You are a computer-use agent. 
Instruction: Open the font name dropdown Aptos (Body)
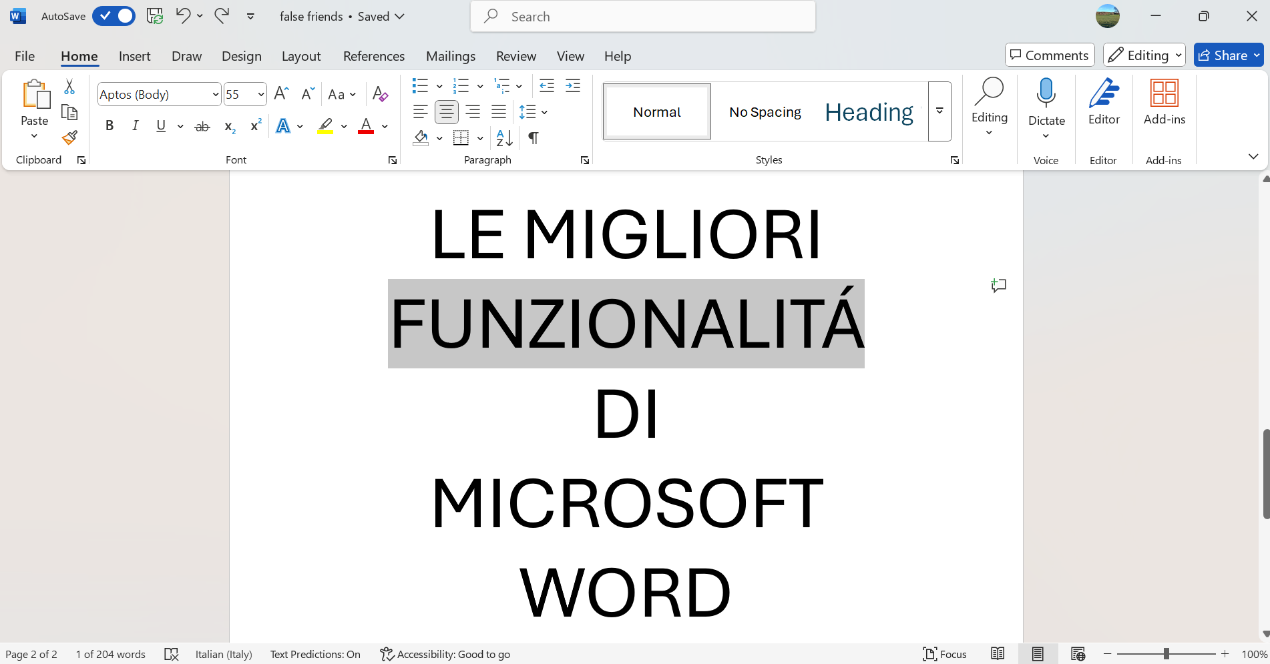click(215, 94)
